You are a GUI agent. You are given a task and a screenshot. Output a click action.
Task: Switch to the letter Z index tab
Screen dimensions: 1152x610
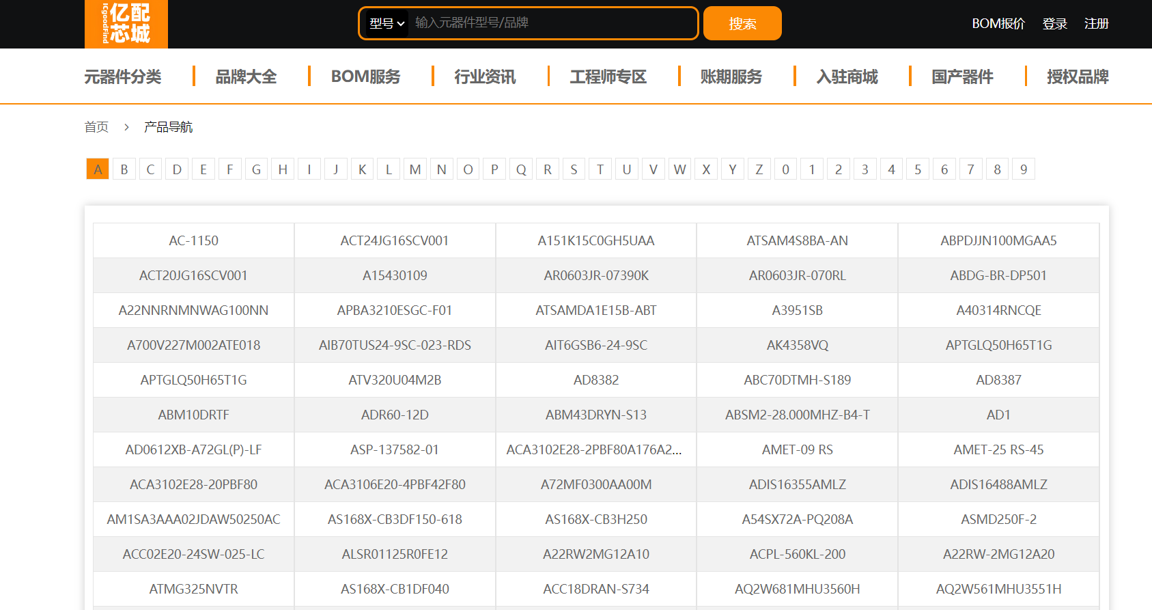(x=759, y=169)
